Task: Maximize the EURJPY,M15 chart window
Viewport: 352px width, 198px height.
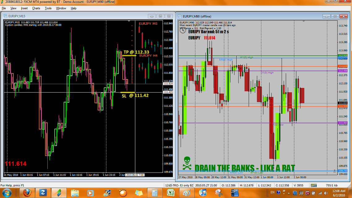Action: click(160, 16)
